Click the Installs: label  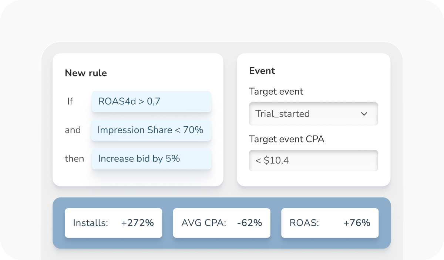[x=90, y=223]
